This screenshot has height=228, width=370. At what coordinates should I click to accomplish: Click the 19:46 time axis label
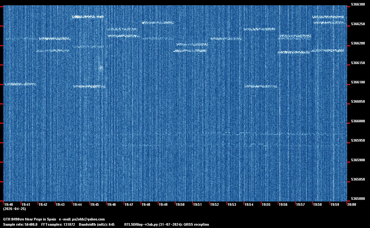[x=111, y=204]
